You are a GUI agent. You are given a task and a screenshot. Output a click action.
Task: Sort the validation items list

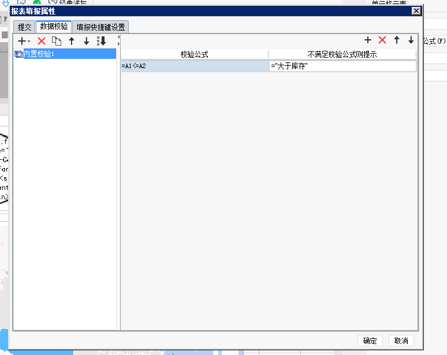tap(102, 41)
